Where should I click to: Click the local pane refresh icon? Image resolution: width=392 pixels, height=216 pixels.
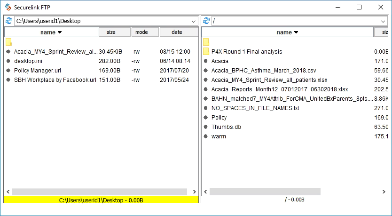click(8, 21)
